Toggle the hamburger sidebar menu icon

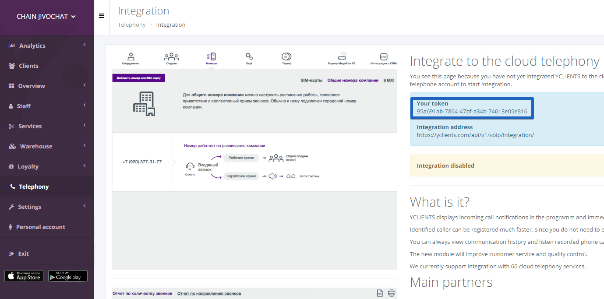[x=102, y=16]
